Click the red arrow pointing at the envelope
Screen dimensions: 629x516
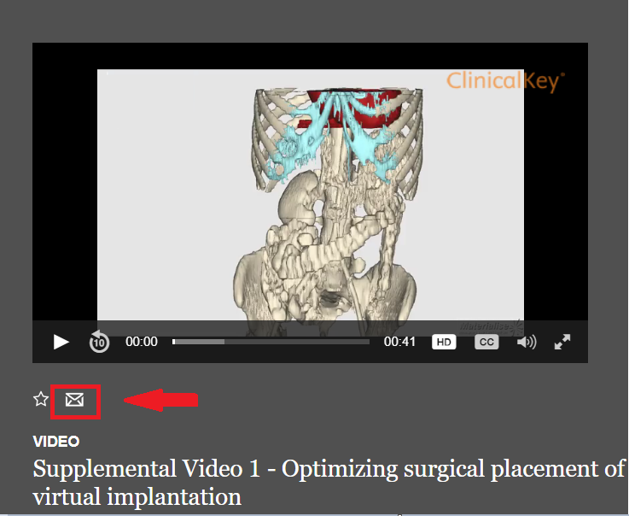[x=161, y=400]
